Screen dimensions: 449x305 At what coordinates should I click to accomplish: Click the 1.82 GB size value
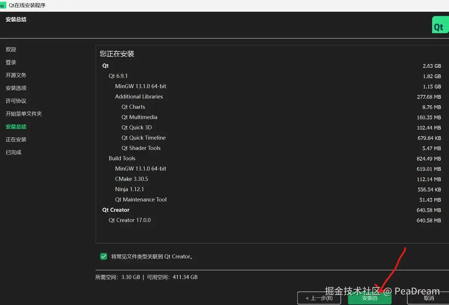tap(432, 76)
